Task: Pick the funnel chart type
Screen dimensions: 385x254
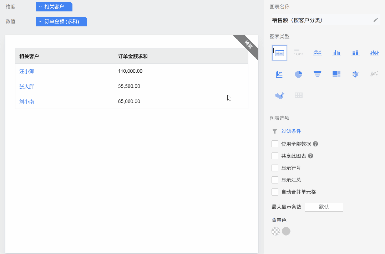Action: (318, 74)
